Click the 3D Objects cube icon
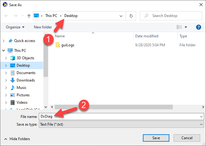Viewport: 206px width, 146px height. [13, 58]
